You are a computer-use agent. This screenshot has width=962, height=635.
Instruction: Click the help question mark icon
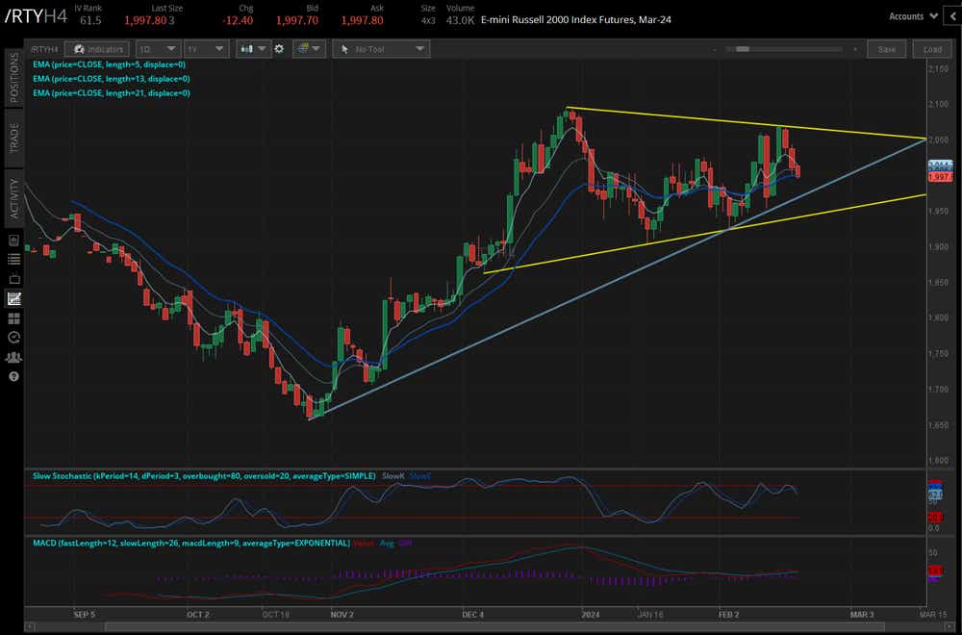(x=13, y=375)
